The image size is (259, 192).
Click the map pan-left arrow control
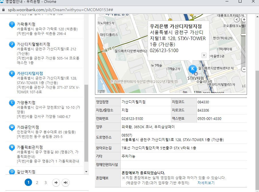(237, 19)
